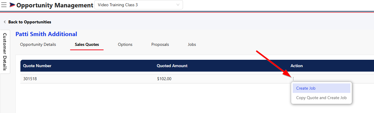
Task: Click the Patti Smith Additional title
Action: (x=46, y=34)
